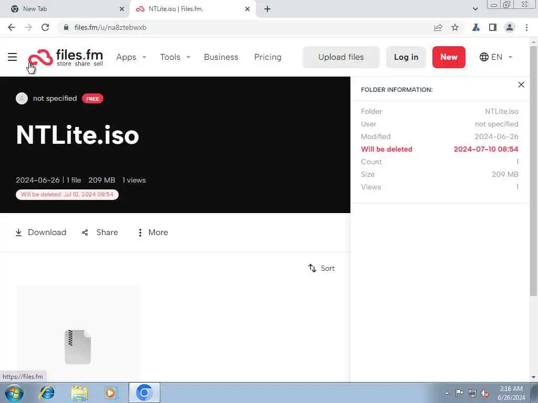Image resolution: width=538 pixels, height=403 pixels.
Task: Click the network tray icon
Action: point(472,393)
